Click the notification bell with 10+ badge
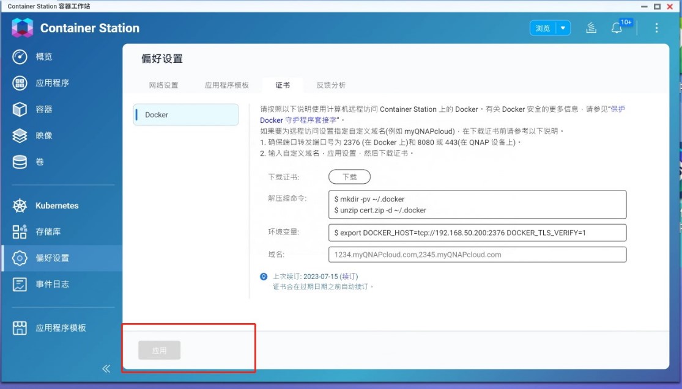 [x=617, y=28]
